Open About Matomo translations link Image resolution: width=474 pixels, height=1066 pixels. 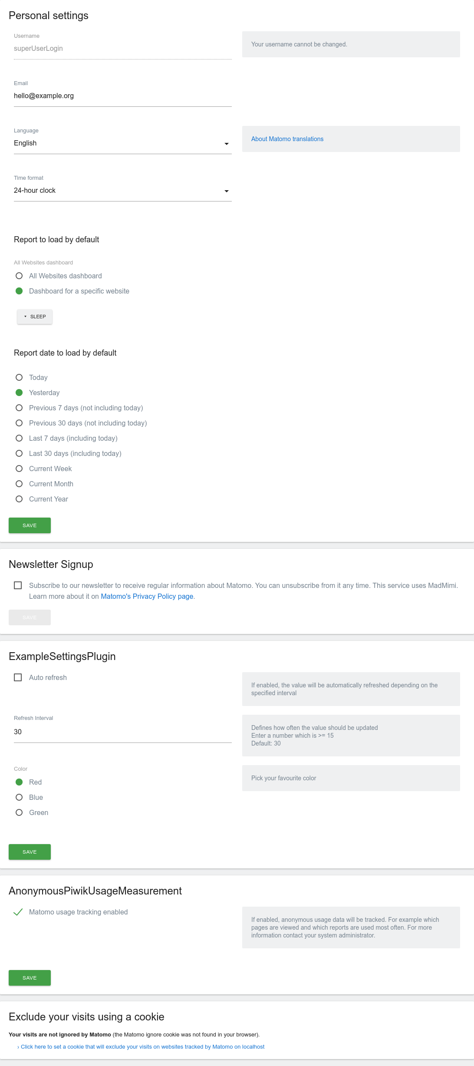pos(287,139)
